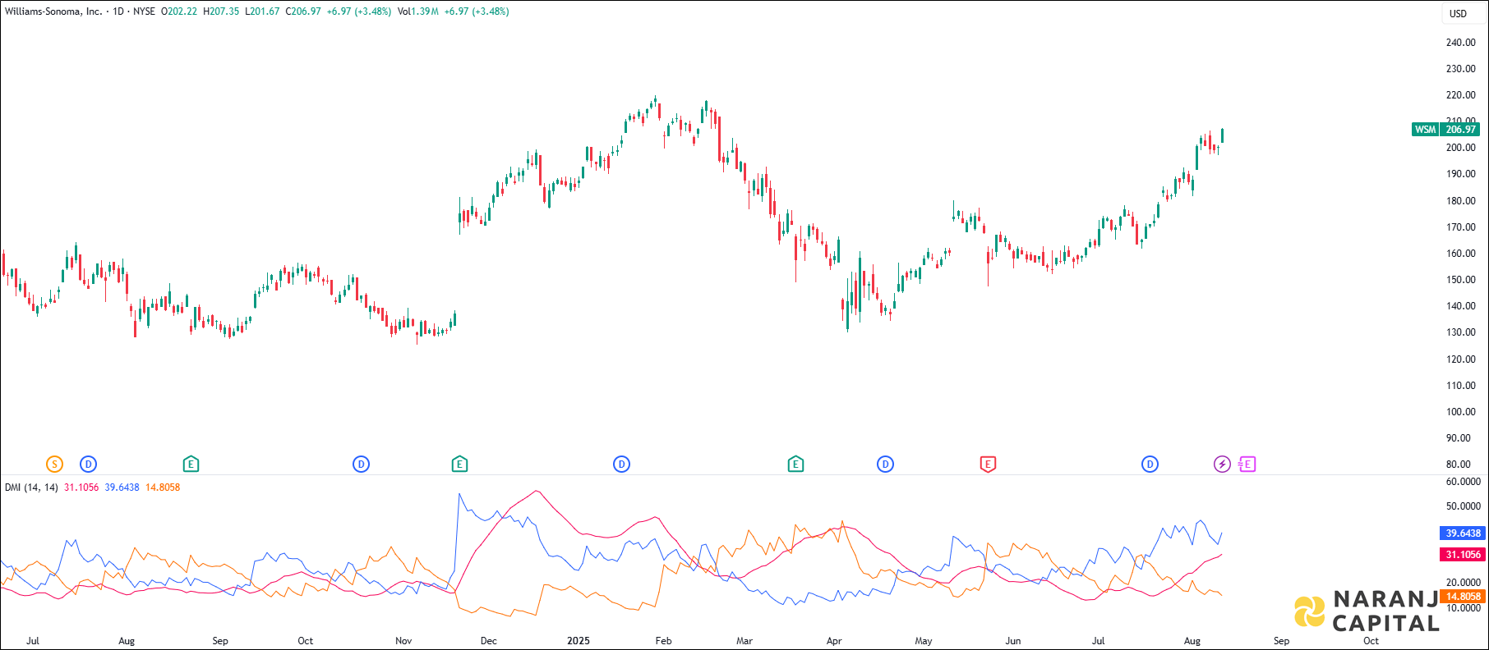Click the blue 39.6438 DMI legend value
Screen dimensions: 1489x650
point(122,487)
